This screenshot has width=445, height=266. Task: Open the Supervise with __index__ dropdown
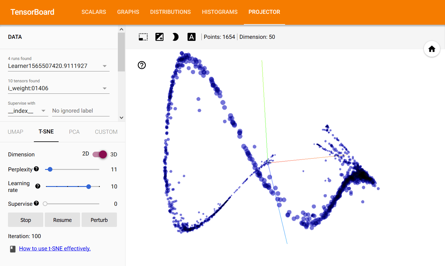[x=28, y=111]
